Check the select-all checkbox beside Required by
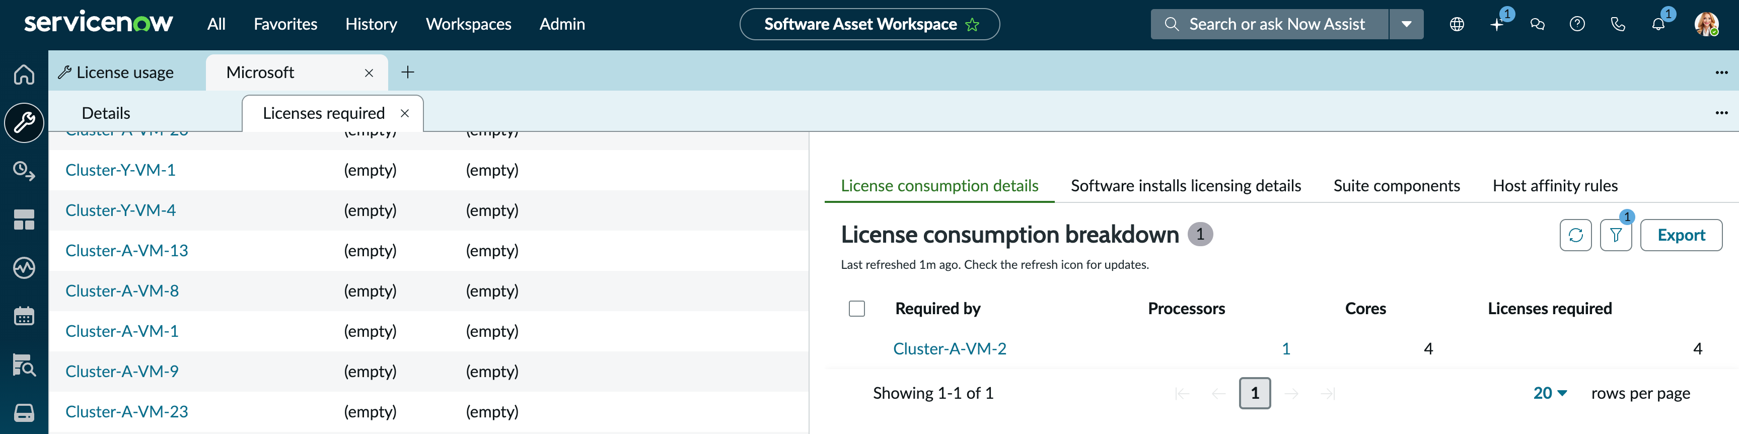 (x=857, y=309)
